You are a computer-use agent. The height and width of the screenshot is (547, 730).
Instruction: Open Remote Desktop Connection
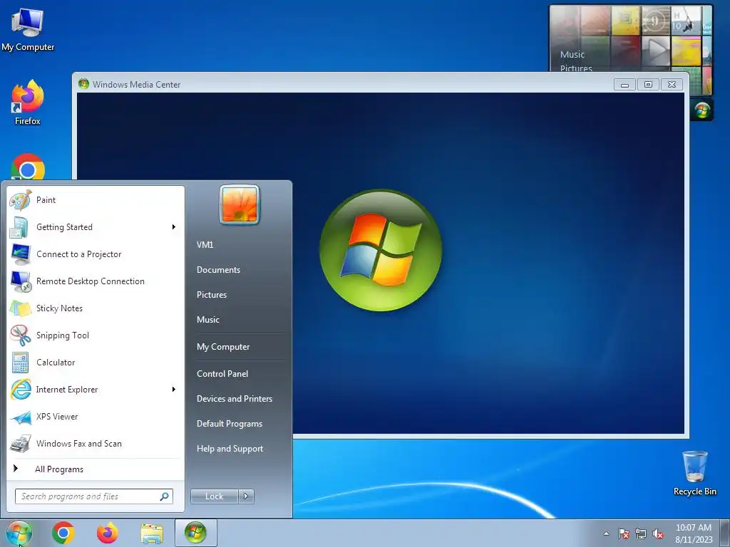tap(96, 281)
